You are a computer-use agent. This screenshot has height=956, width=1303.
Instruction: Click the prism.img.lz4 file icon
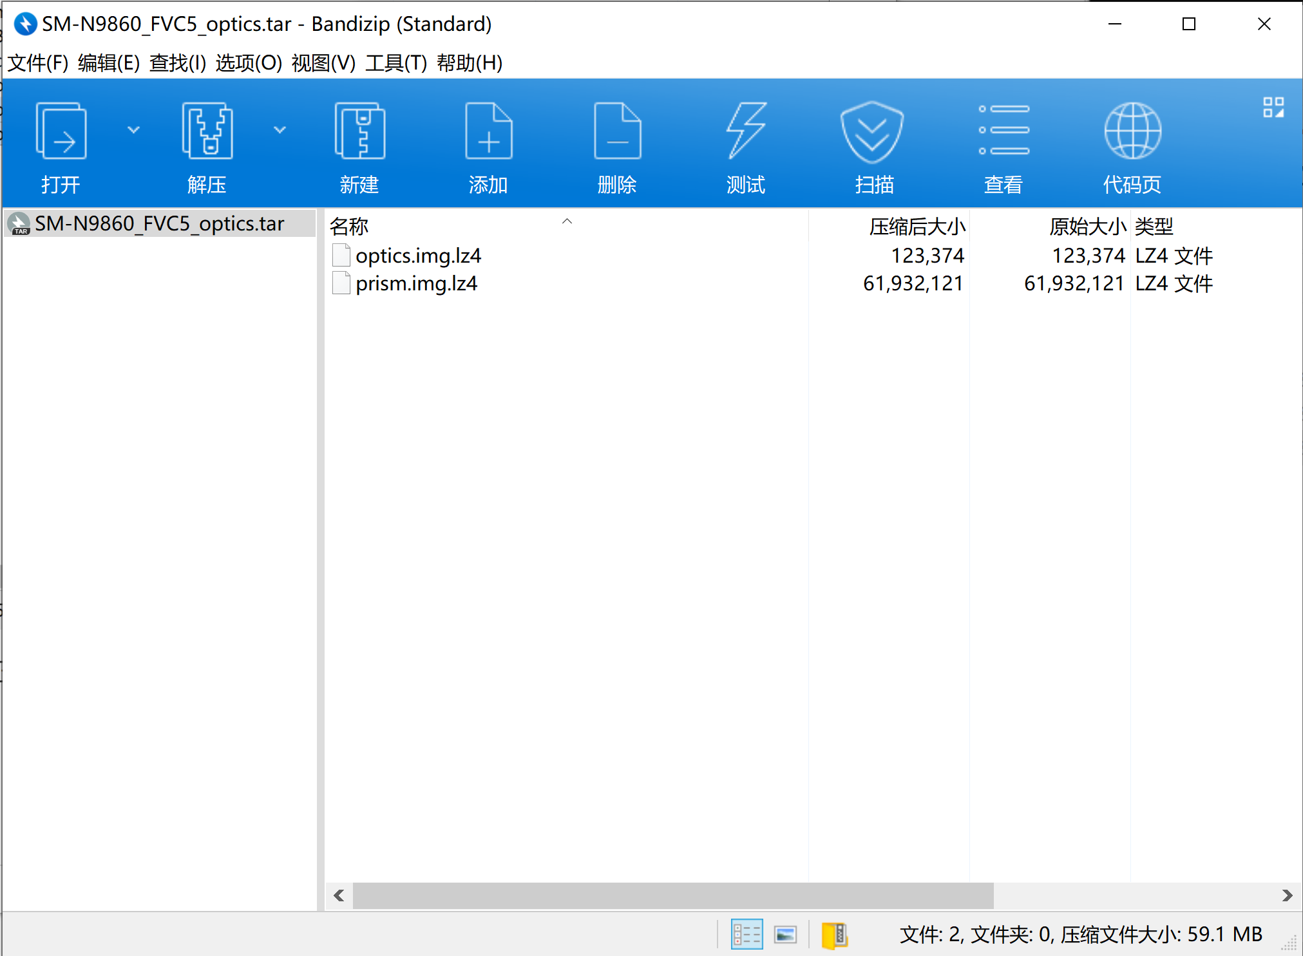coord(341,283)
